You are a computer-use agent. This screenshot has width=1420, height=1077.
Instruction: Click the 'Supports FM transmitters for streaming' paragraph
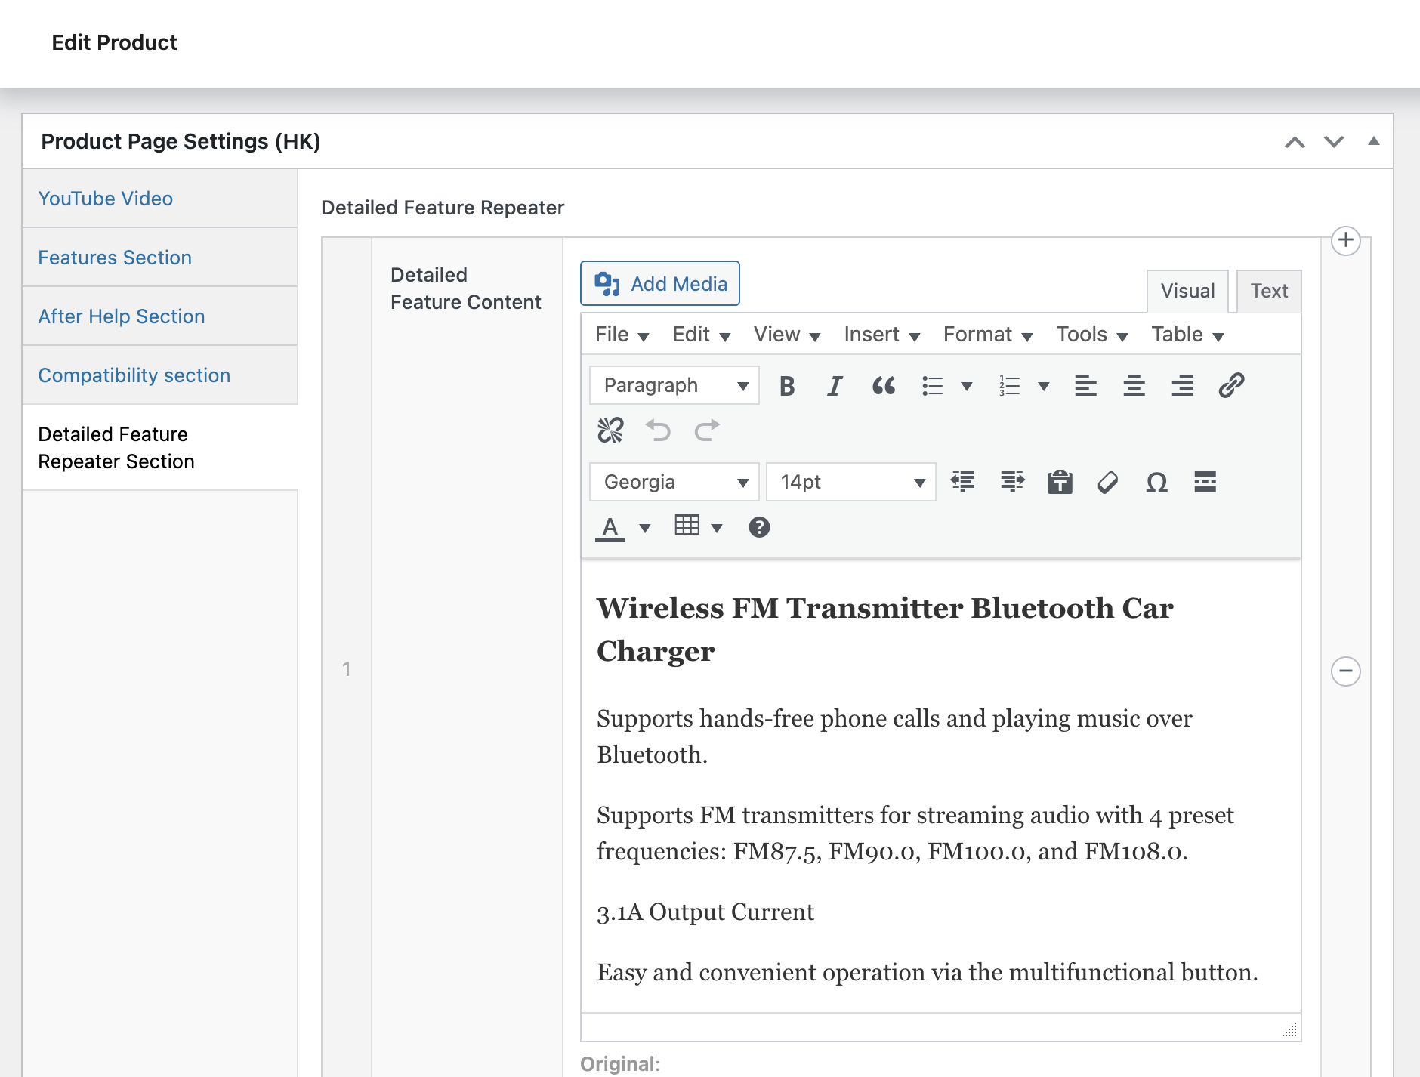click(x=915, y=834)
